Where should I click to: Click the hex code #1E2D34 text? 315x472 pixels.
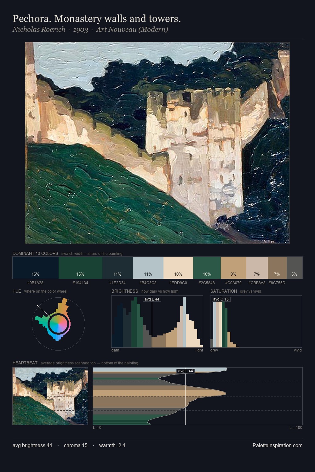pos(117,283)
